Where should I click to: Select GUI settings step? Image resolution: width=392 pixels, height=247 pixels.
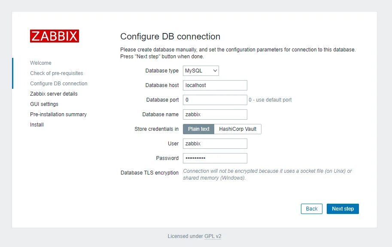point(44,104)
